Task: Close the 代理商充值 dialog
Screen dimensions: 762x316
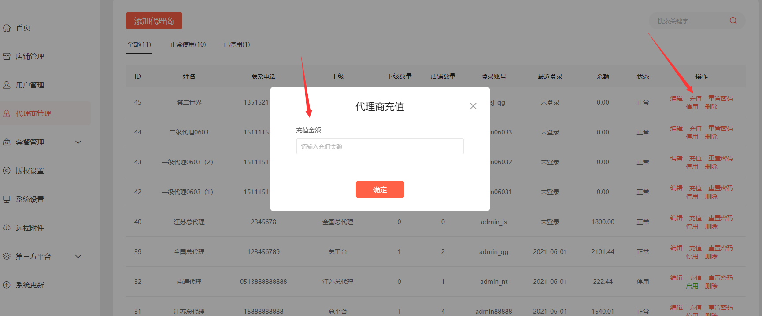Action: click(473, 106)
